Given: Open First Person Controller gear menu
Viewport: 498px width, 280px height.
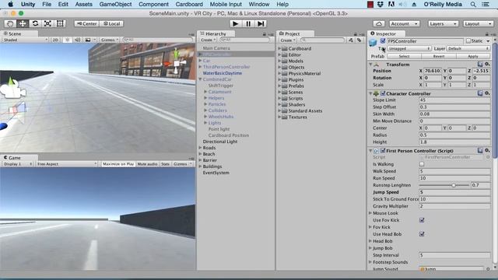Looking at the screenshot, I should (487, 150).
